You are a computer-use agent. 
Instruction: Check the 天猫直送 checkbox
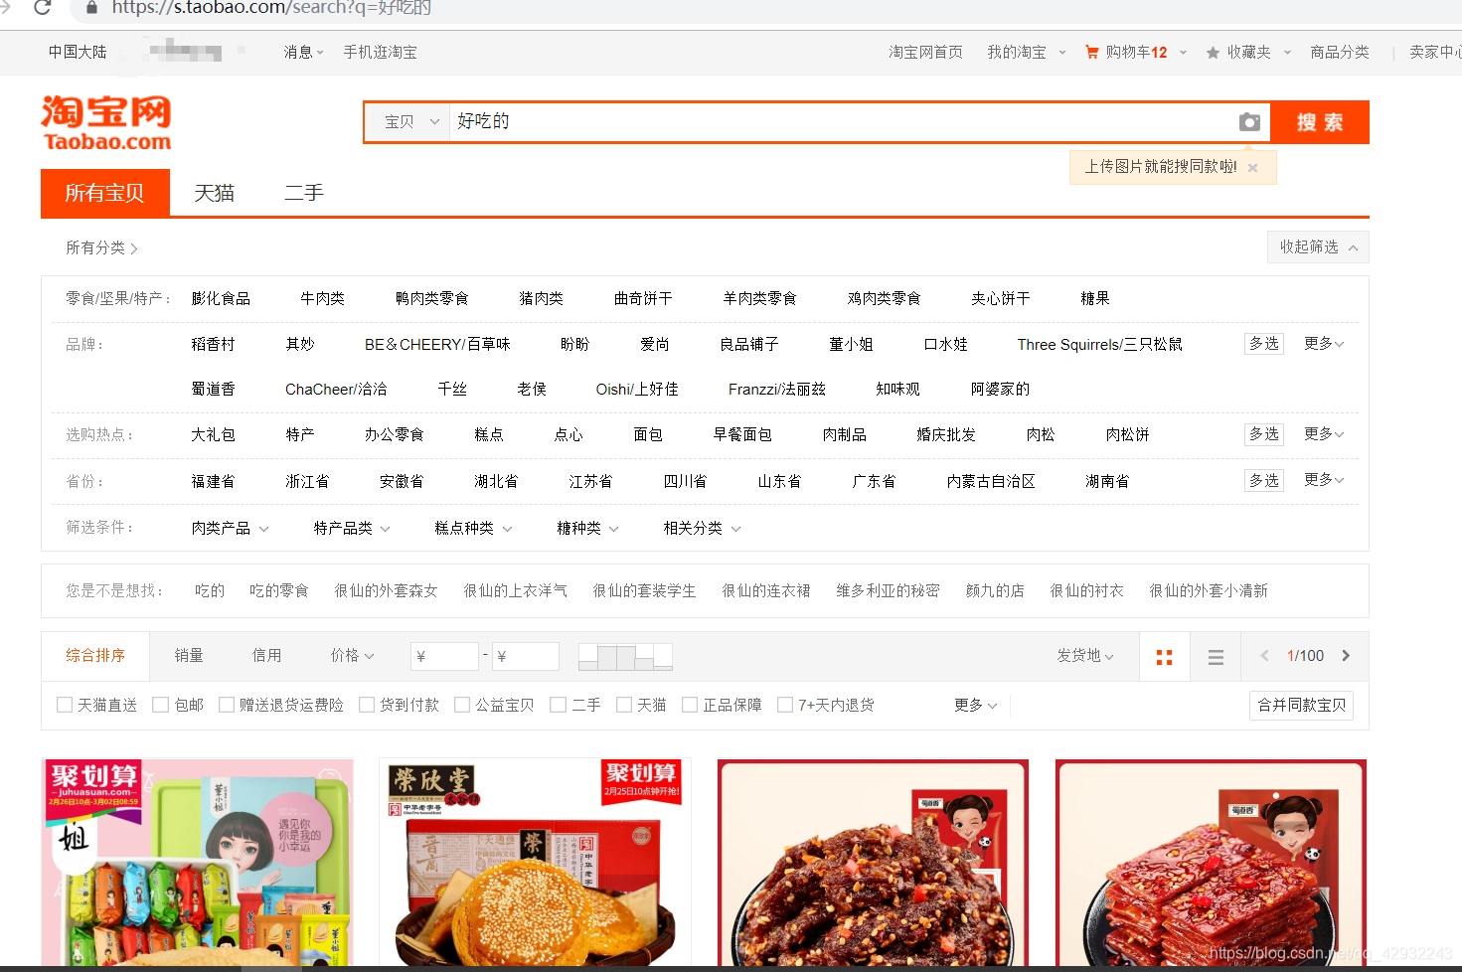tap(65, 705)
